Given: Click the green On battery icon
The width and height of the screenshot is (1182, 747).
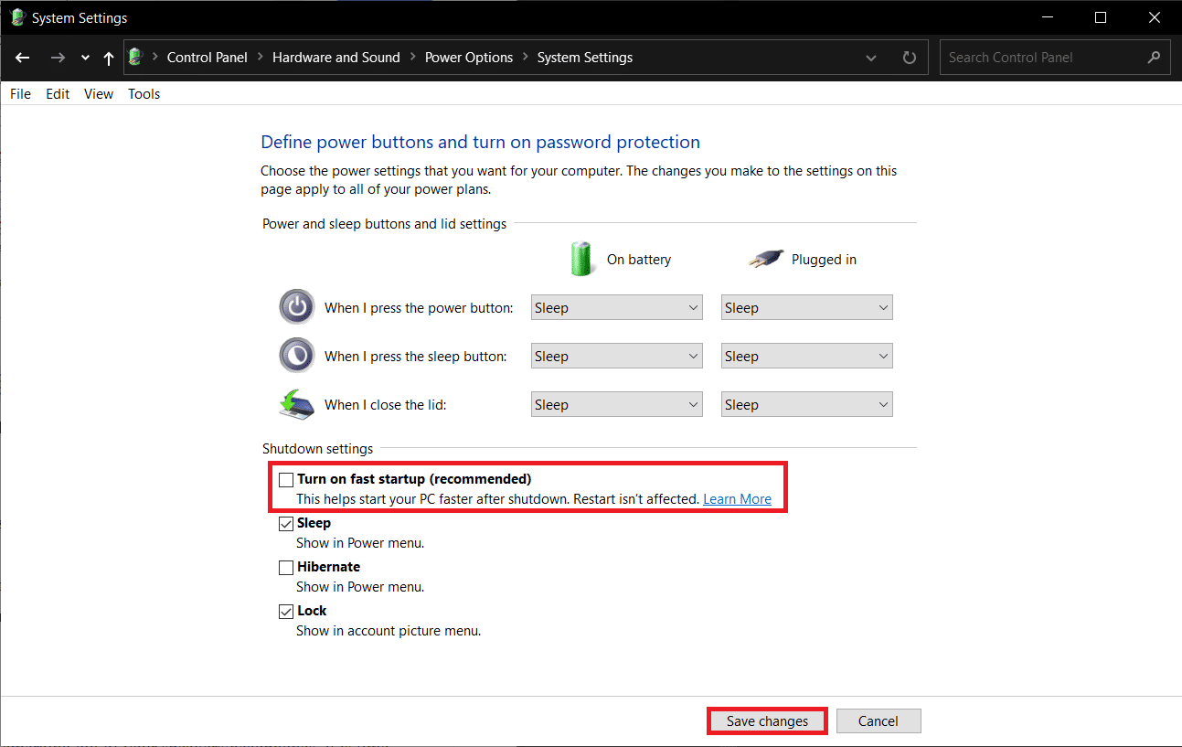Looking at the screenshot, I should tap(581, 259).
